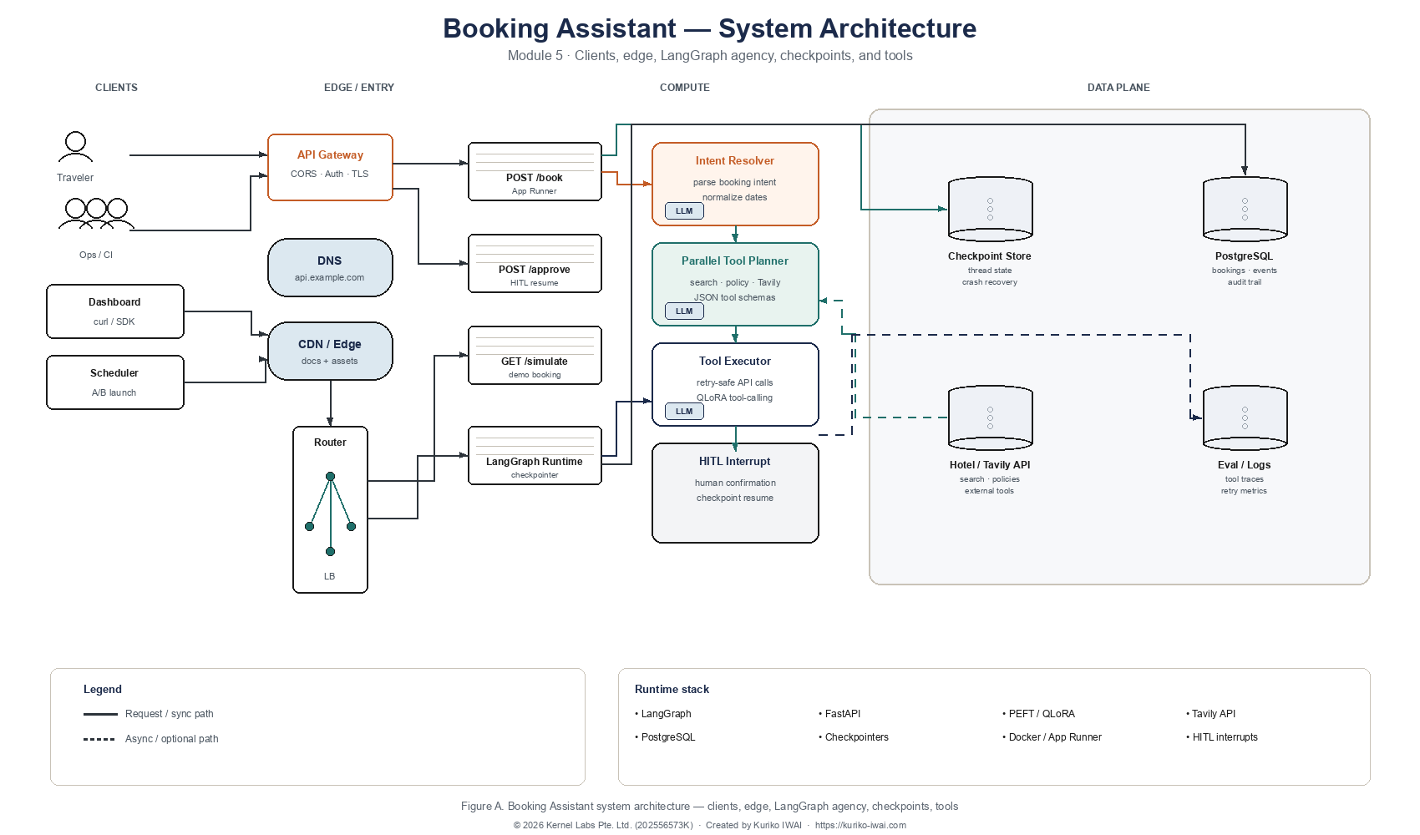This screenshot has width=1420, height=835.
Task: Click the solid line Request / sync legend sample
Action: (x=100, y=714)
